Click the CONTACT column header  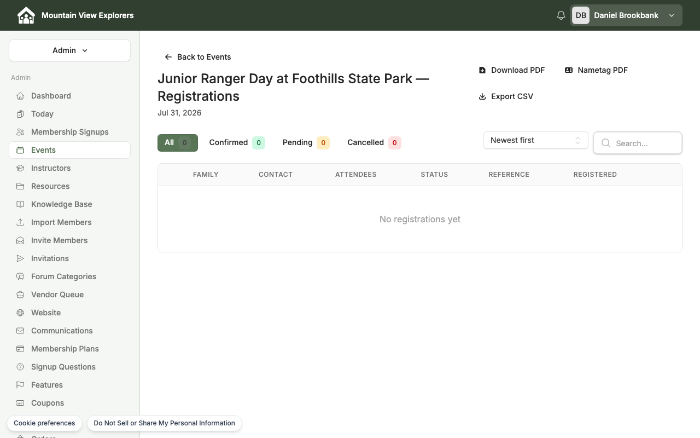coord(276,175)
